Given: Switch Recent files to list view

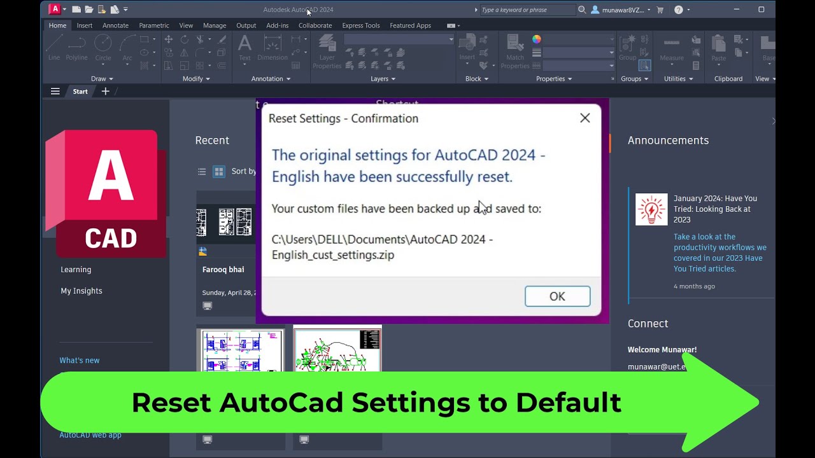Looking at the screenshot, I should click(202, 171).
